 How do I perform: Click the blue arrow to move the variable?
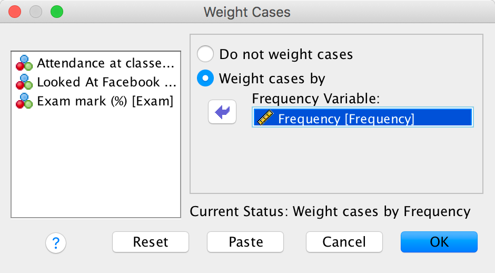[222, 113]
